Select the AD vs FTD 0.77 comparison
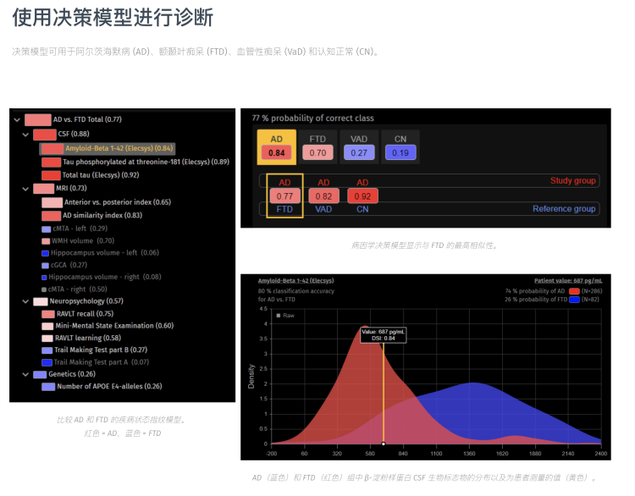 [284, 196]
